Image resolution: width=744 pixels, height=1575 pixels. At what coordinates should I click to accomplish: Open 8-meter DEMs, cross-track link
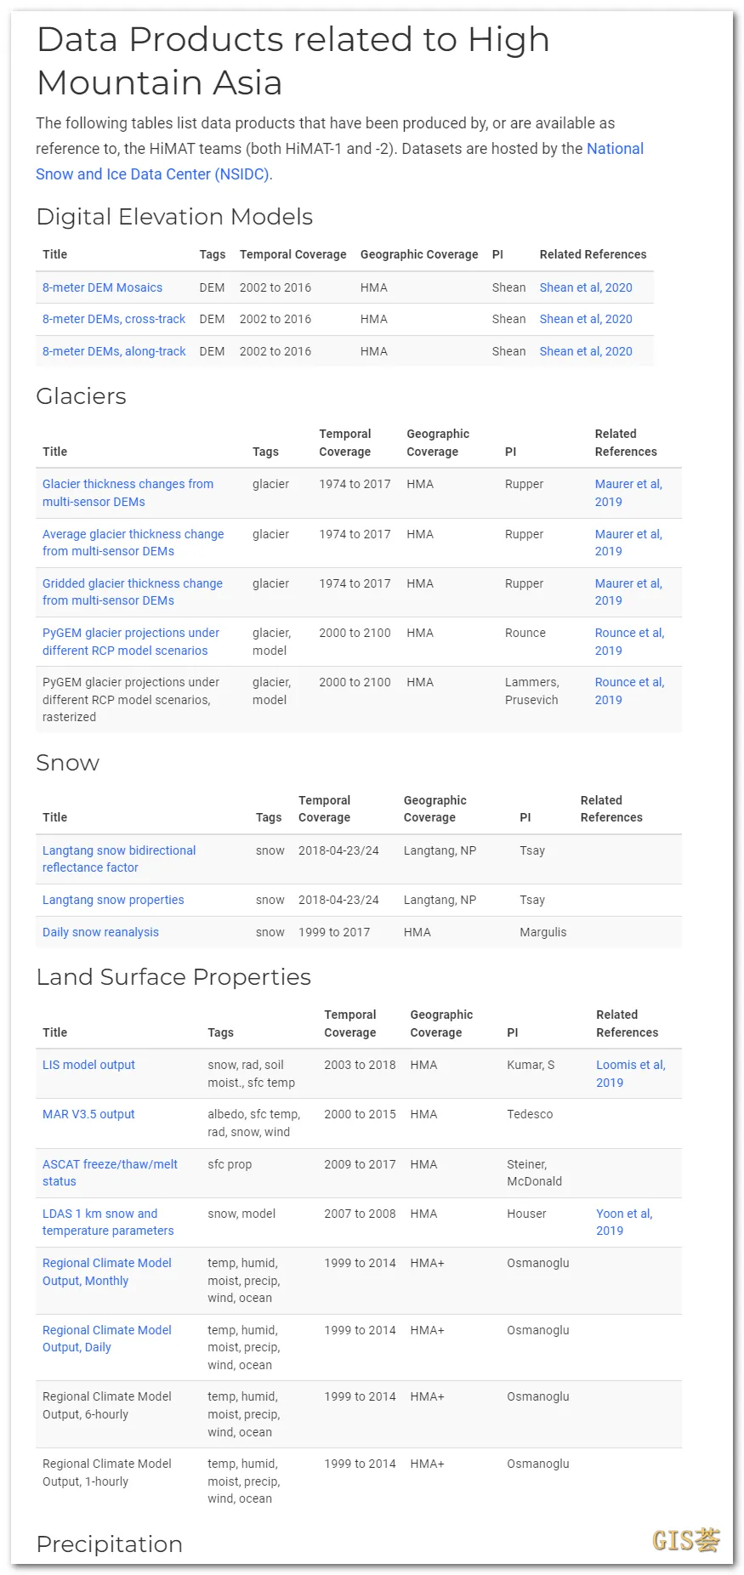tap(114, 319)
